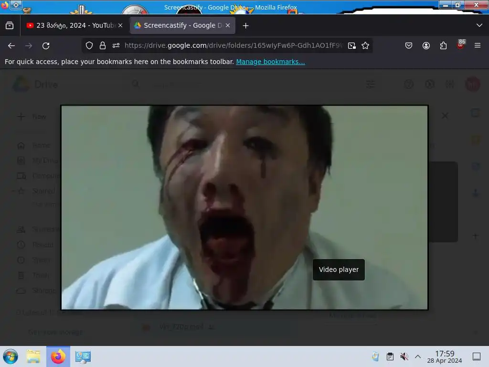
Task: Click the video player area
Action: [244, 207]
